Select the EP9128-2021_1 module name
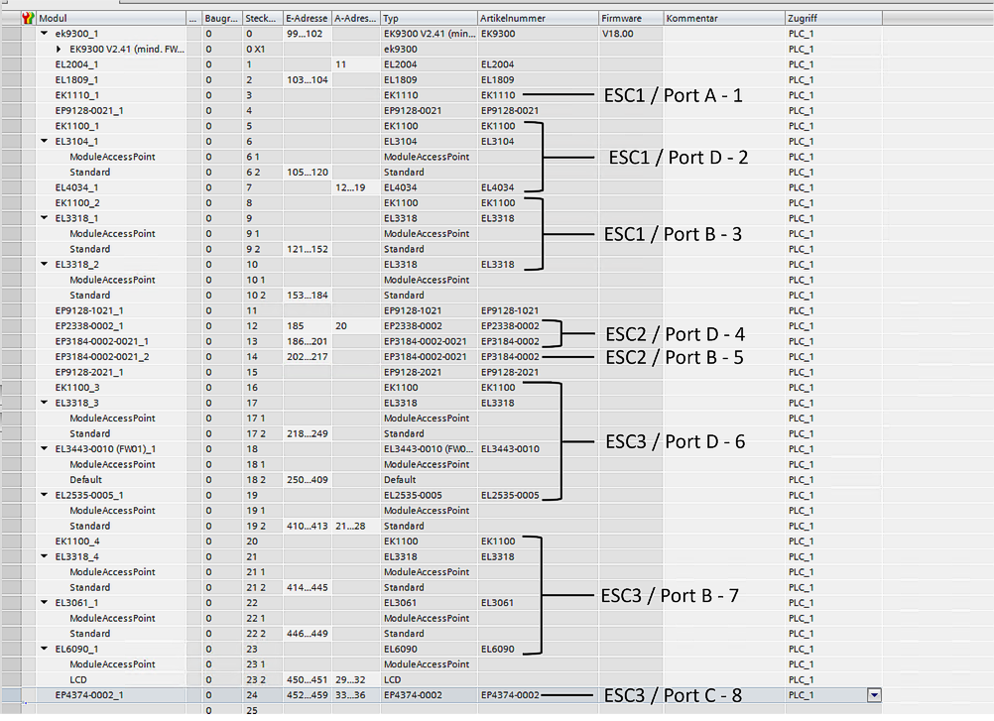994x721 pixels. coord(89,372)
